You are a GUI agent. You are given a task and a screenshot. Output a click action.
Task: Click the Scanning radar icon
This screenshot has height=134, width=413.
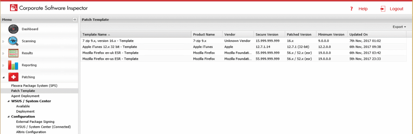coord(14,41)
